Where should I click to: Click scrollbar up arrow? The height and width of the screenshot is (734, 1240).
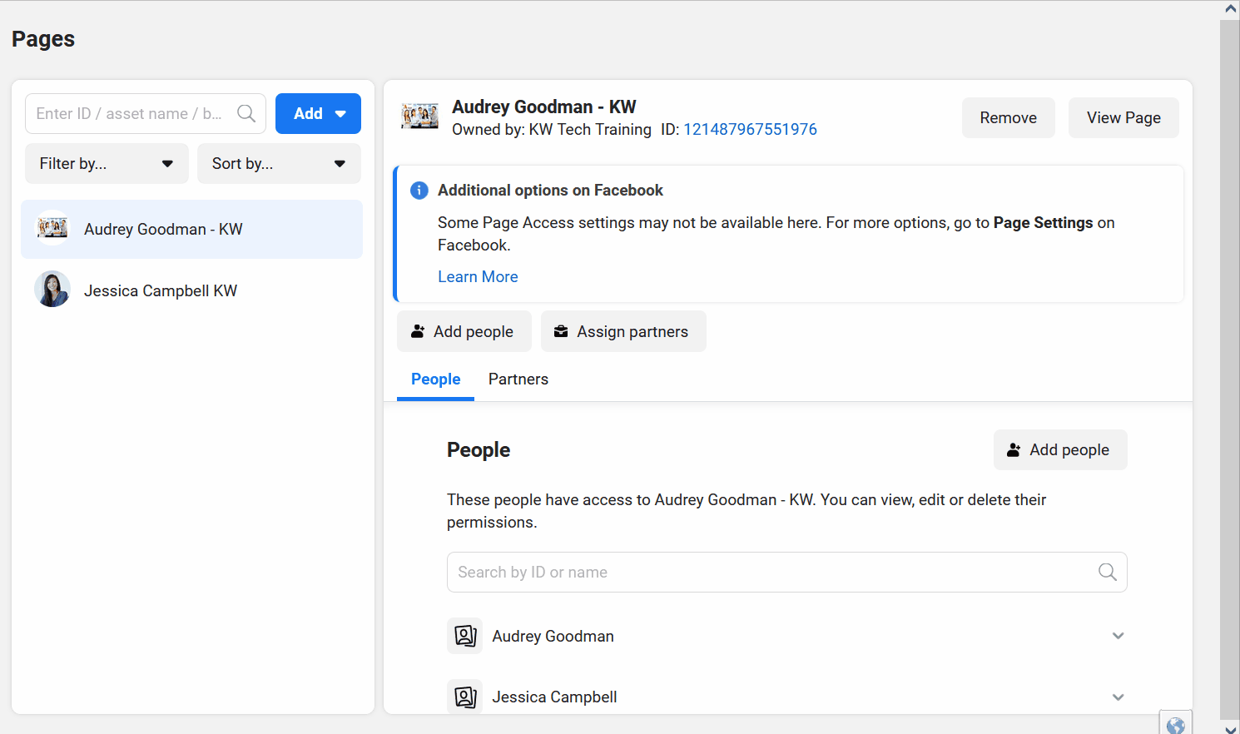click(x=1230, y=8)
